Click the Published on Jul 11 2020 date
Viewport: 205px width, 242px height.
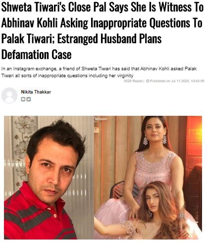[170, 81]
